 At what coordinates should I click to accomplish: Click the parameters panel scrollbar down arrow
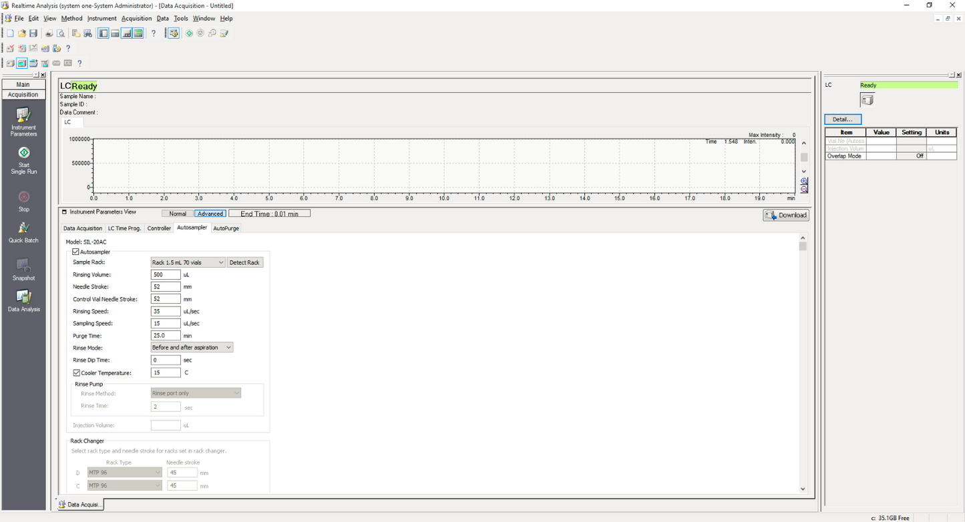pos(803,489)
